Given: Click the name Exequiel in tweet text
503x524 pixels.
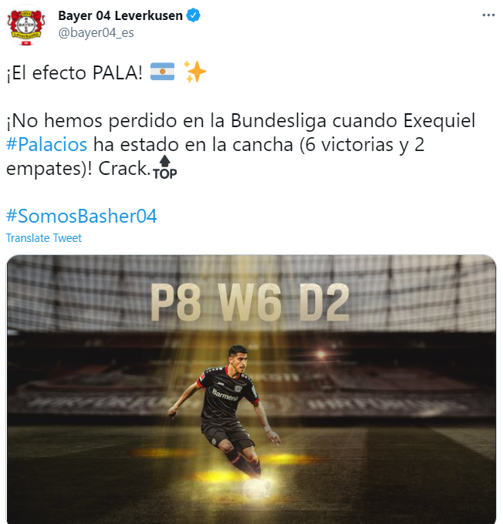Looking at the screenshot, I should [439, 121].
